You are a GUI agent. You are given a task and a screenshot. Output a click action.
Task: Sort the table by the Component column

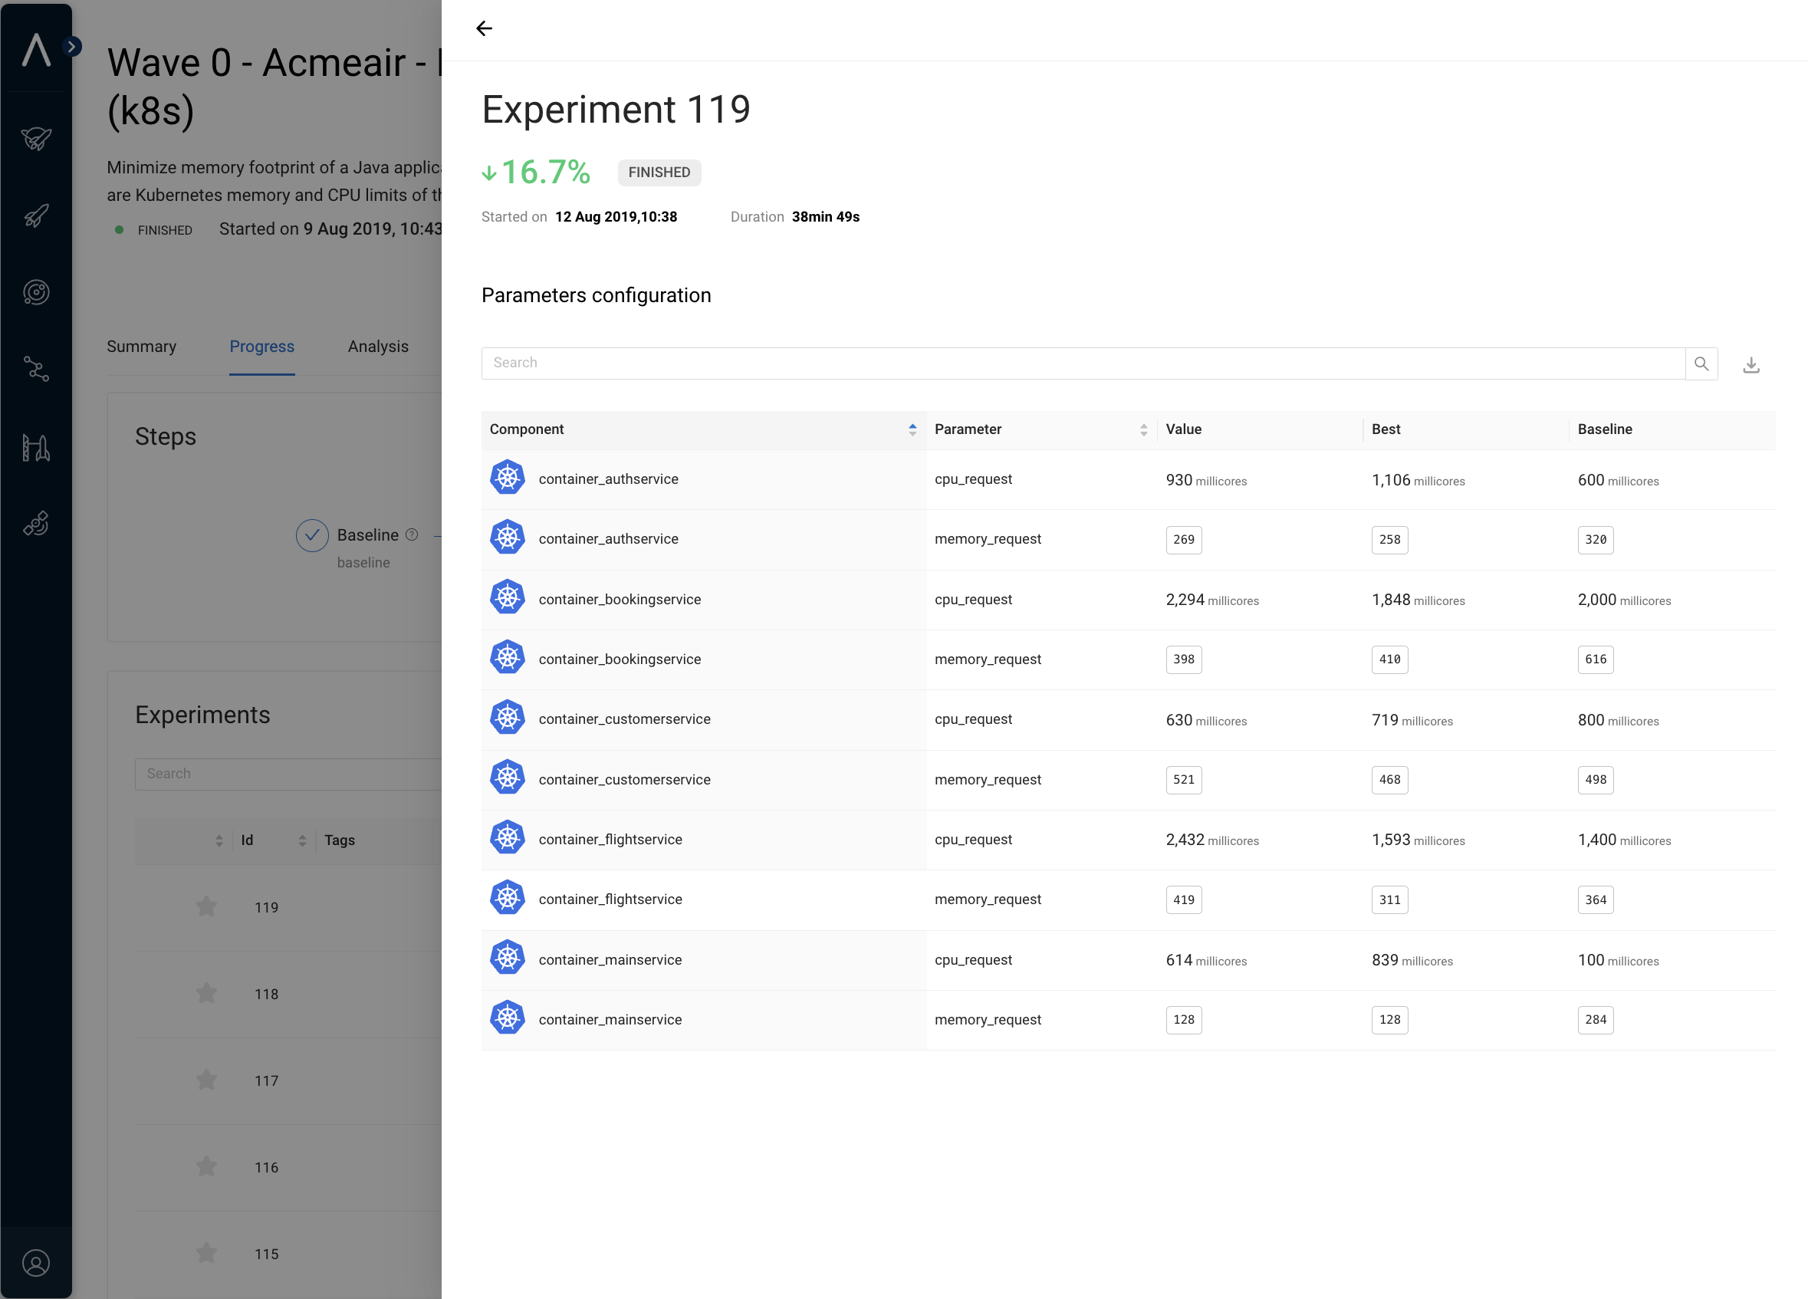point(912,430)
